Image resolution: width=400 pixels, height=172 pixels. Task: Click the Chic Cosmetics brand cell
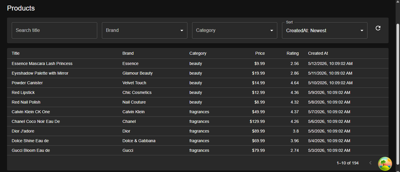tap(137, 92)
